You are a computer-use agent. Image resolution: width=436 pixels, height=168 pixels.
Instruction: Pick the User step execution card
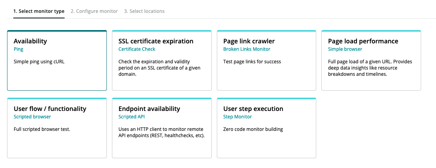pos(267,128)
